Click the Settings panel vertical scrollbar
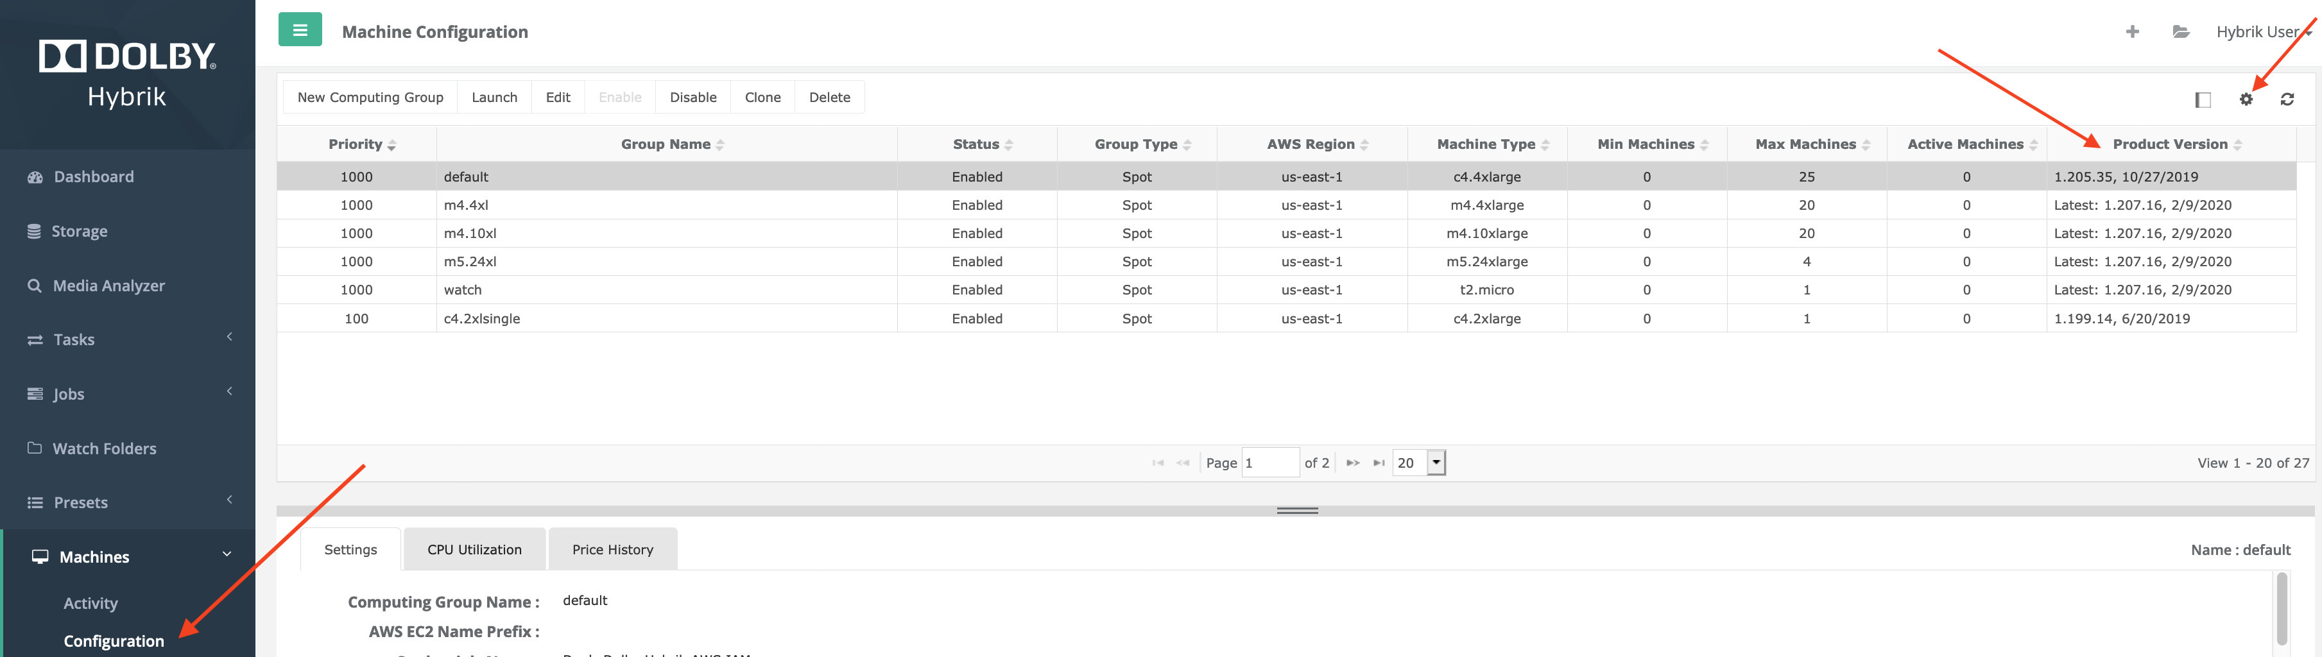Screen dimensions: 2322x657 pyautogui.click(x=2282, y=608)
